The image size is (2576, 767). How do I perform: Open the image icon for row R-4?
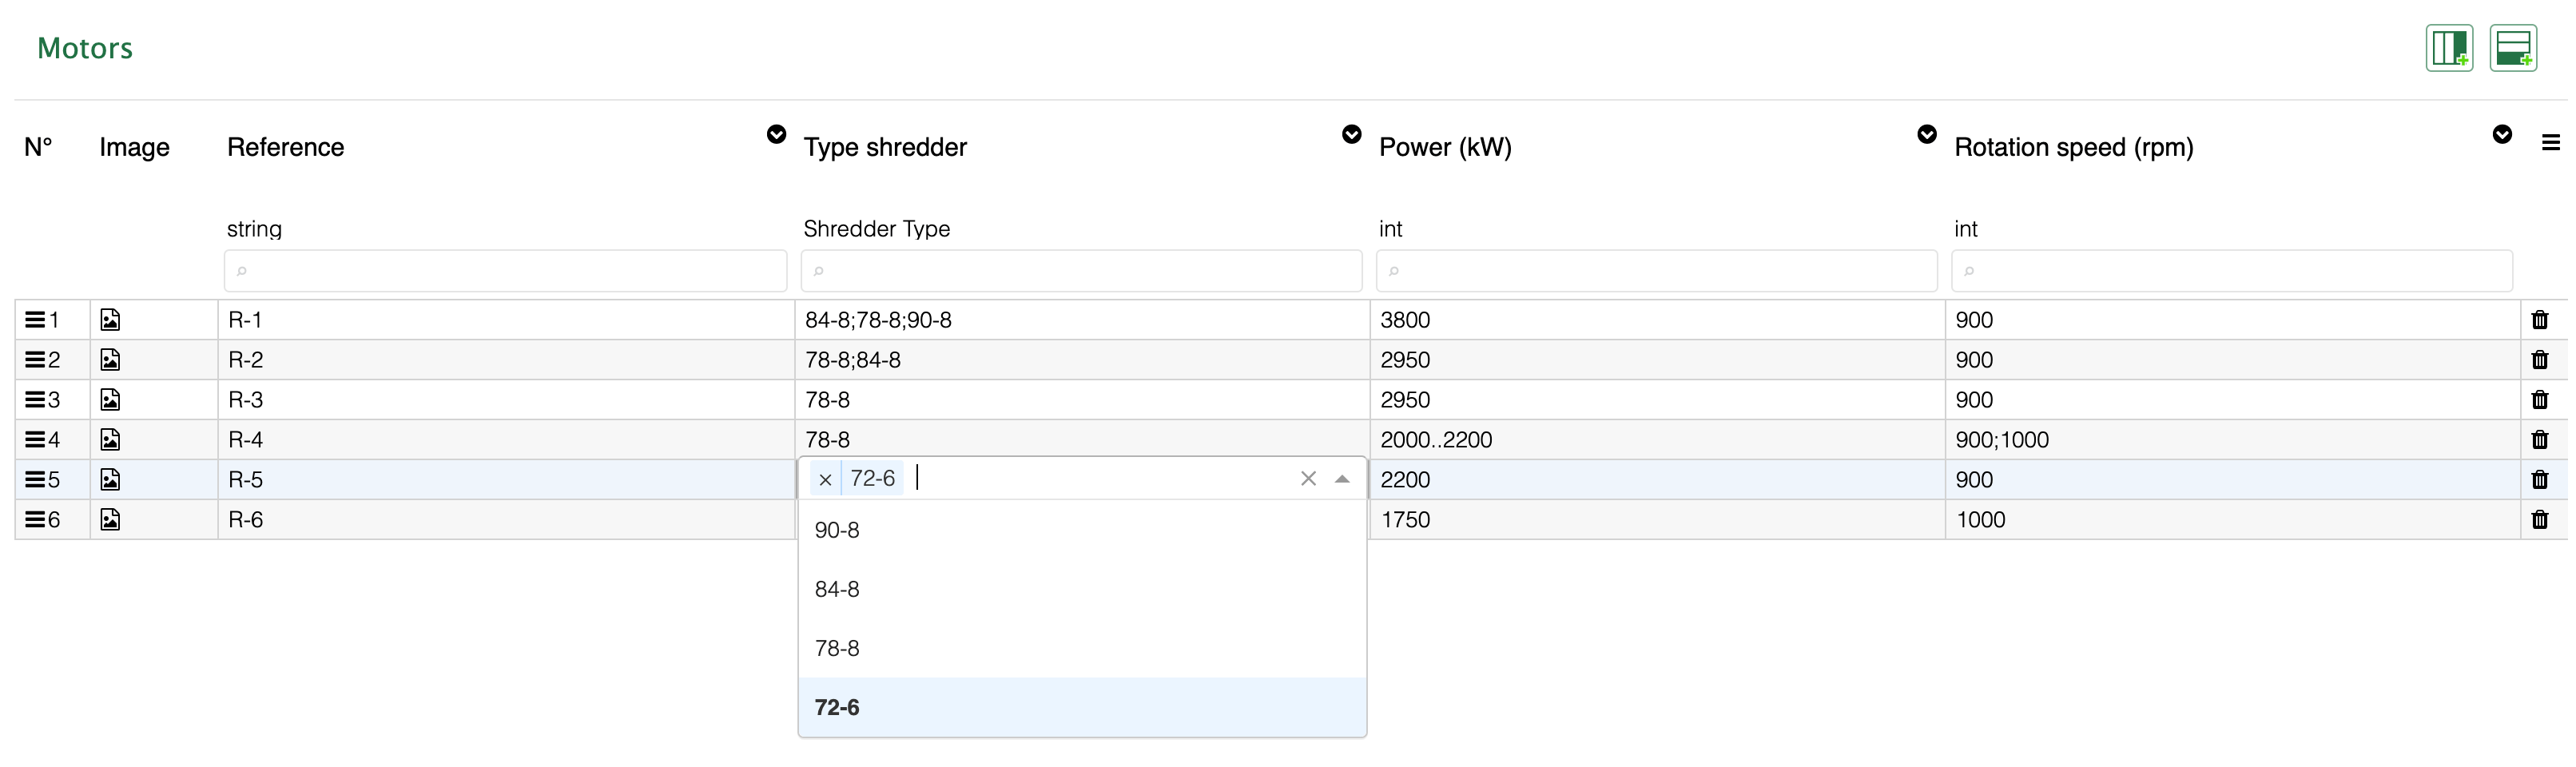click(111, 439)
